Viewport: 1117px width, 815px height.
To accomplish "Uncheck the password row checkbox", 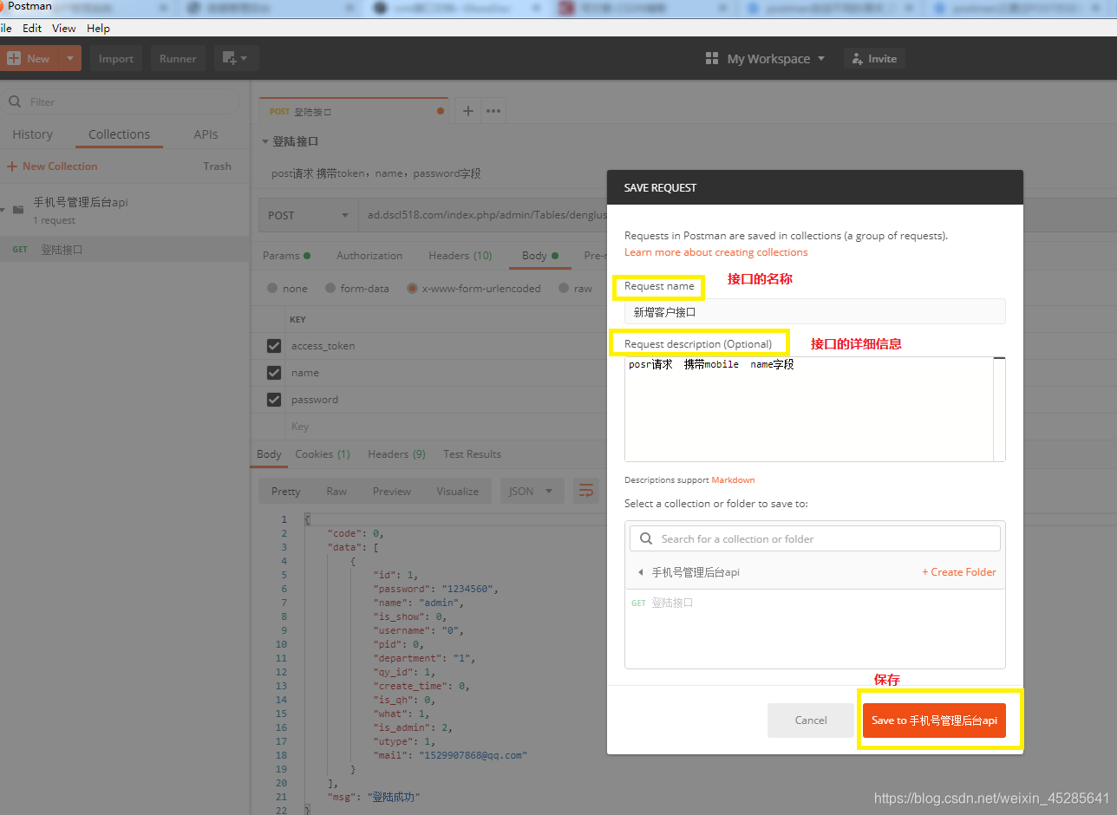I will pyautogui.click(x=274, y=400).
